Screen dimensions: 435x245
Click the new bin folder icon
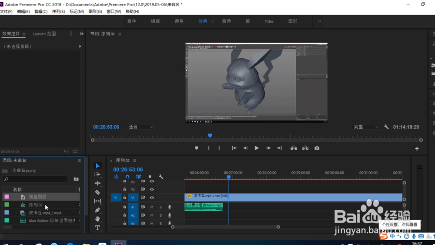(76, 179)
